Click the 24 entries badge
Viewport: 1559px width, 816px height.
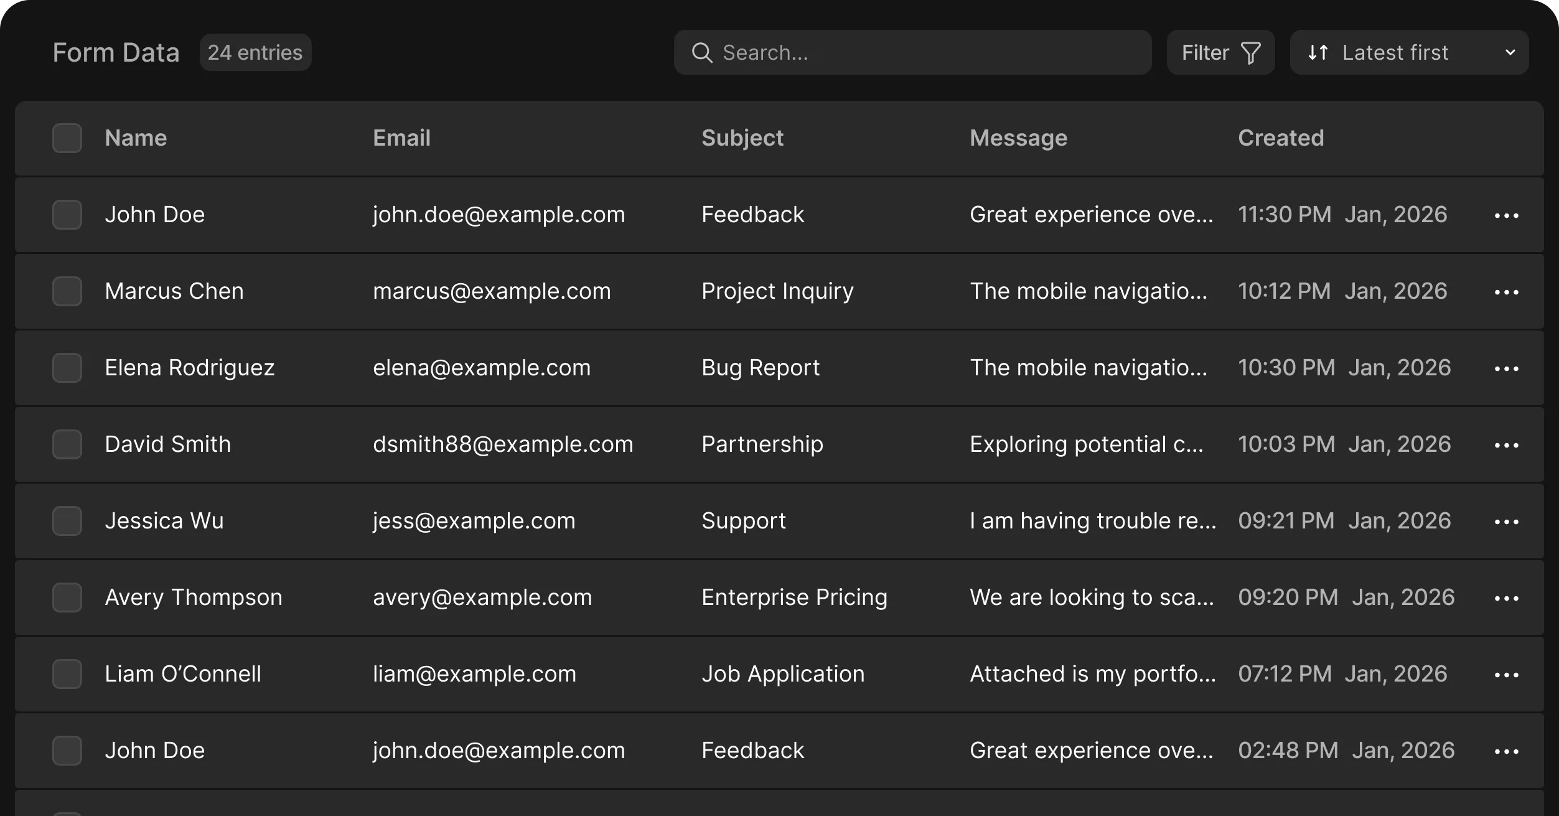[x=255, y=52]
